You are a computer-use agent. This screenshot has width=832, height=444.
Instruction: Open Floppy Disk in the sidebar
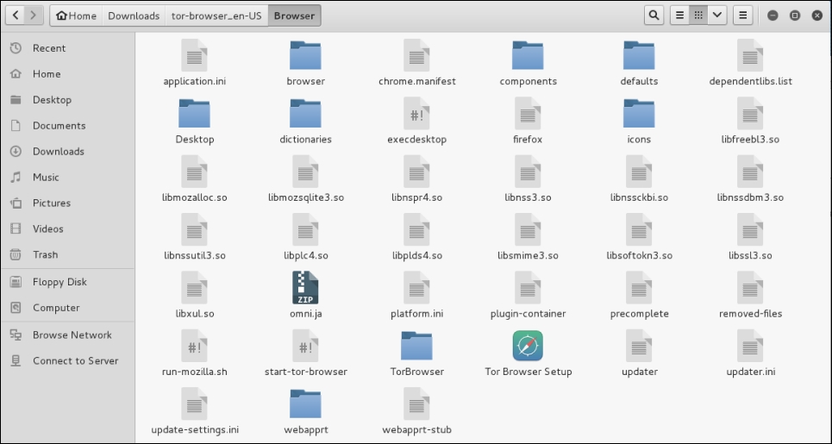67,282
